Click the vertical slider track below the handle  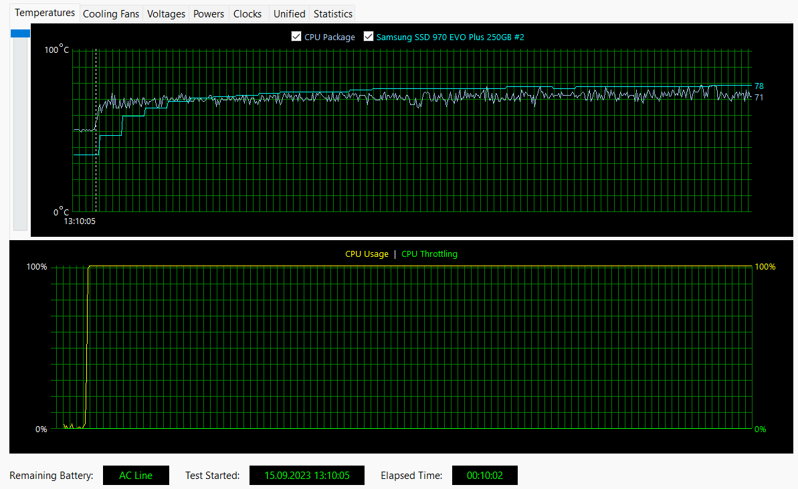click(20, 134)
